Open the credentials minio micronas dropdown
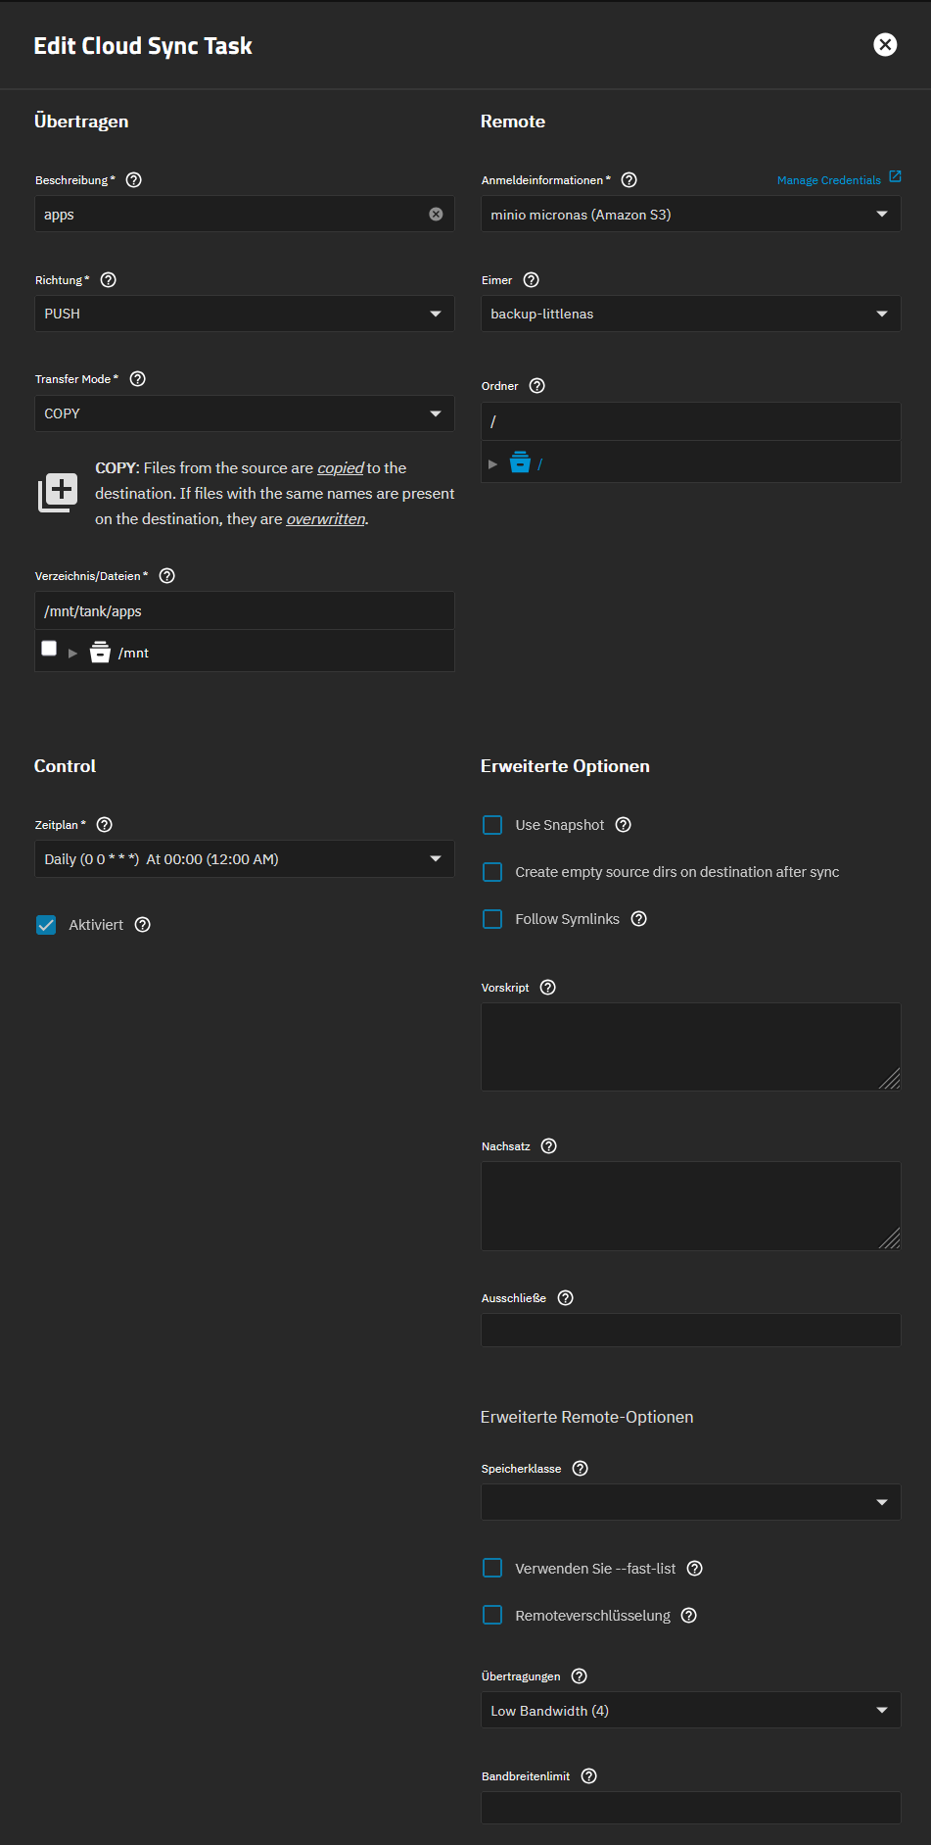The image size is (931, 1845). (x=691, y=215)
